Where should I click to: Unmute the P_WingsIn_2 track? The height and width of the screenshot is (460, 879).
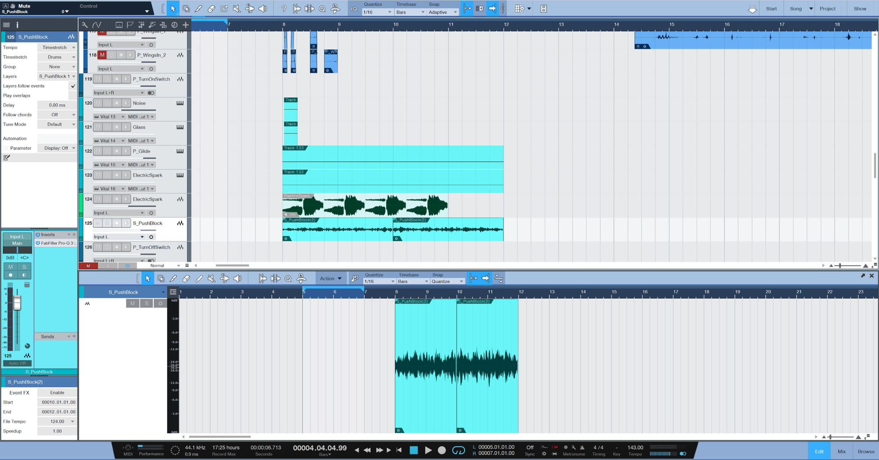[x=102, y=55]
